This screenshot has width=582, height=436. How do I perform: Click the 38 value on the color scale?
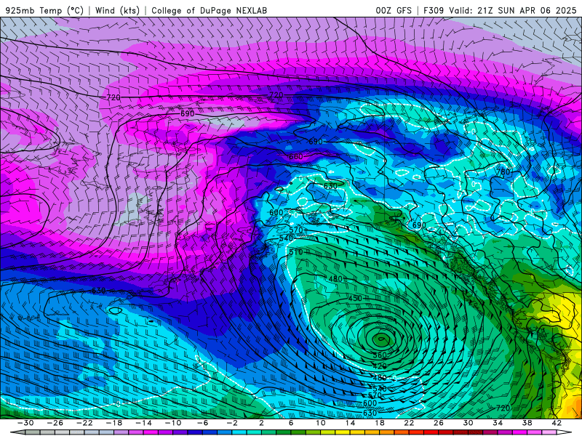pos(527,423)
